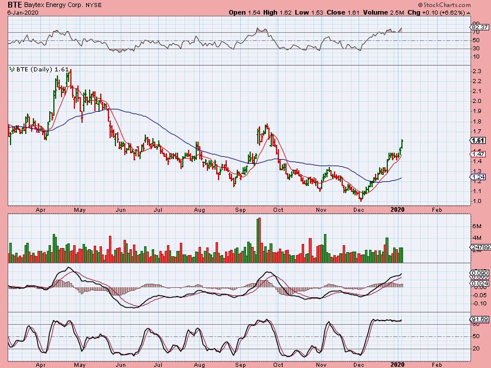
Task: Click the 2.3 price axis label
Action: (476, 71)
